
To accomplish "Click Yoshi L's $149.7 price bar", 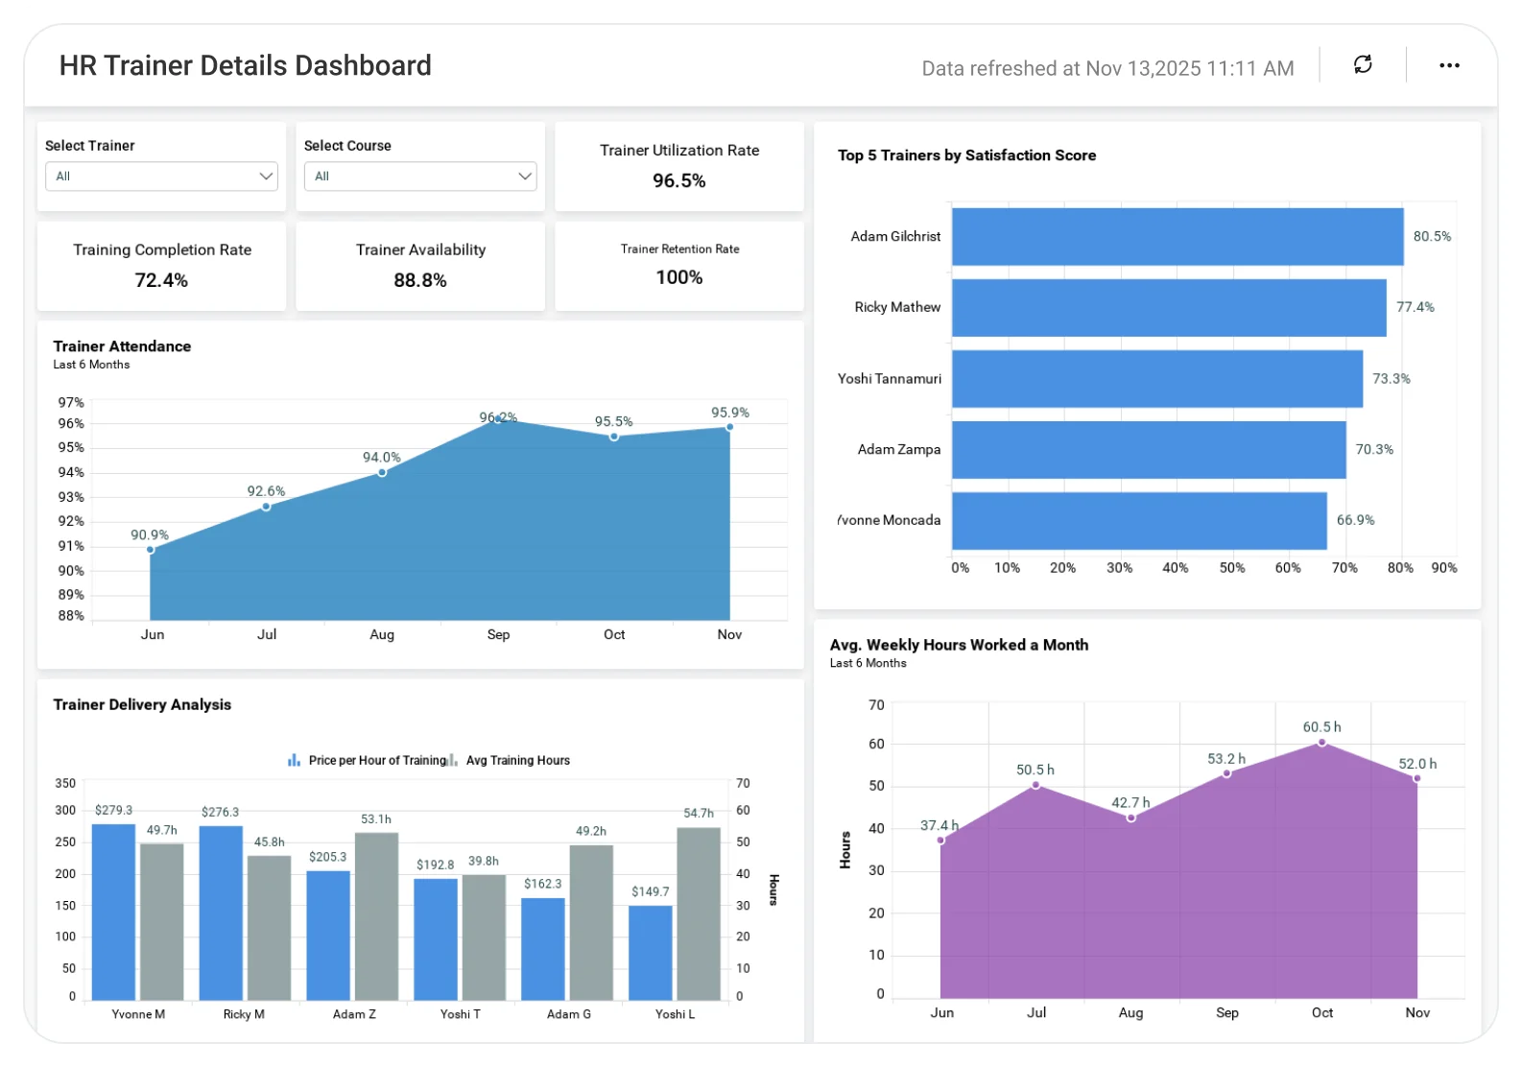I will coord(651,953).
